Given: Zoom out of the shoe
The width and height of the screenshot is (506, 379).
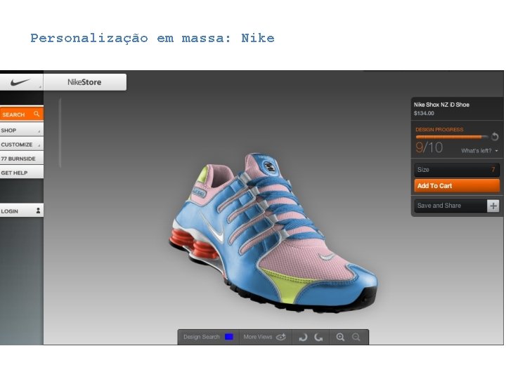Looking at the screenshot, I should click(356, 337).
